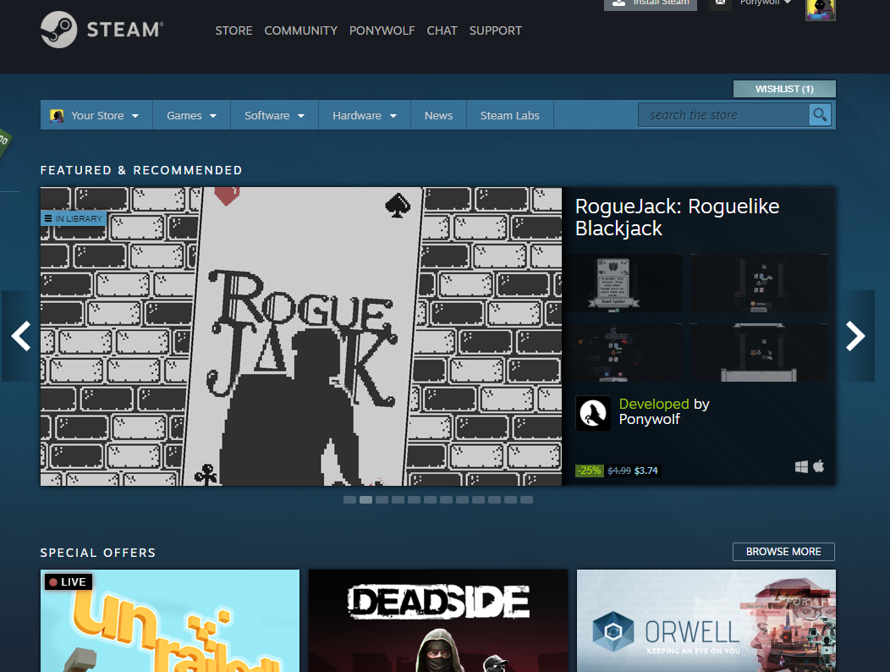Click the Browse More button
This screenshot has height=672, width=890.
click(783, 552)
